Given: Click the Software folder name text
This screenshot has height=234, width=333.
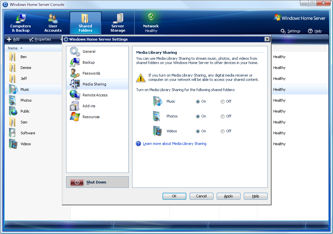Looking at the screenshot, I should (28, 133).
